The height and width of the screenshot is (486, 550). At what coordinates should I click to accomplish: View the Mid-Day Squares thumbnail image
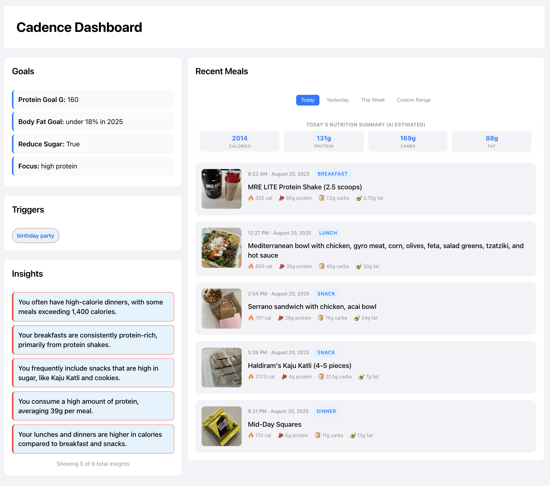coord(221,426)
